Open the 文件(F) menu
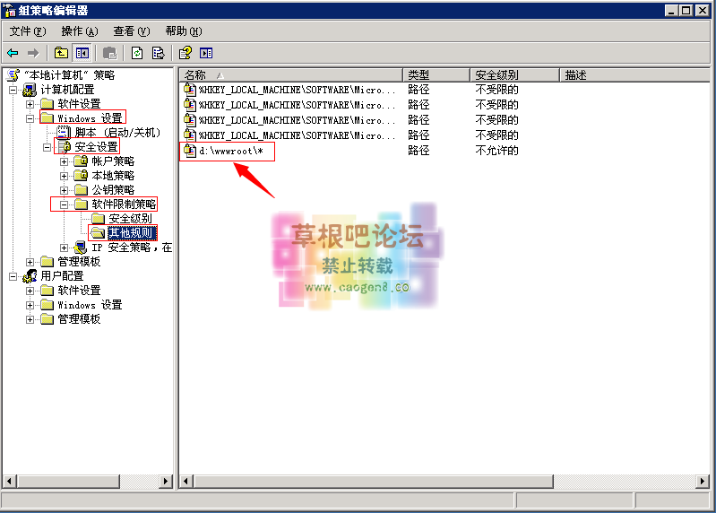This screenshot has height=513, width=716. click(27, 31)
